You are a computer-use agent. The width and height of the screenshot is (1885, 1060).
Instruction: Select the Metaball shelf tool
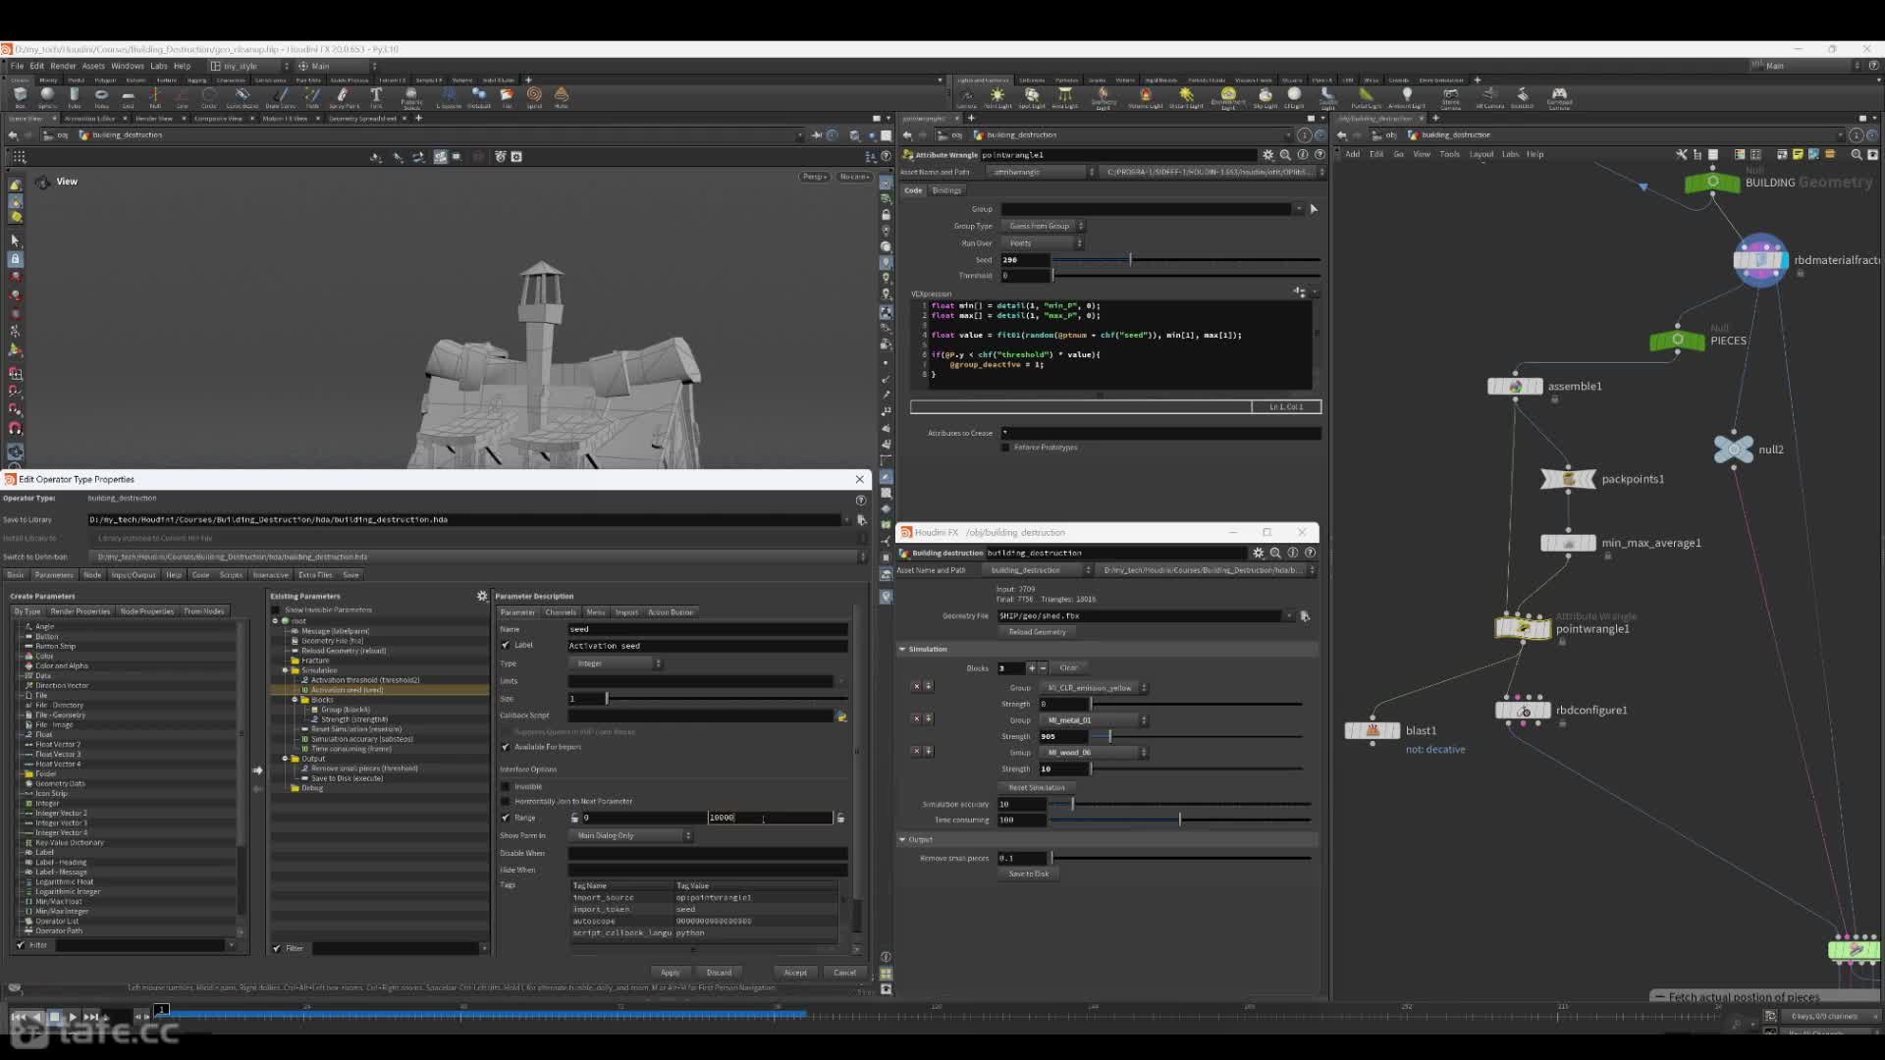pyautogui.click(x=479, y=97)
